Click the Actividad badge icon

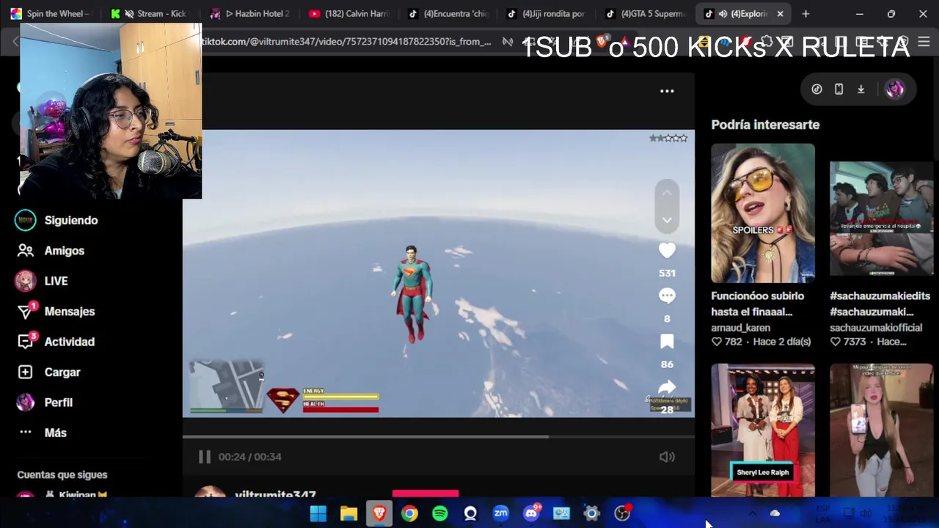pyautogui.click(x=26, y=342)
